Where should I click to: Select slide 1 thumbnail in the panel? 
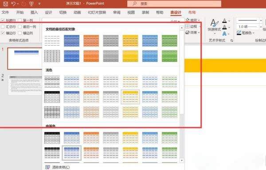pyautogui.click(x=25, y=58)
